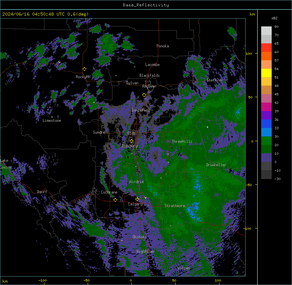Select the magenta 39-42 dBZ legend swatch
This screenshot has width=292, height=285.
coord(266,107)
